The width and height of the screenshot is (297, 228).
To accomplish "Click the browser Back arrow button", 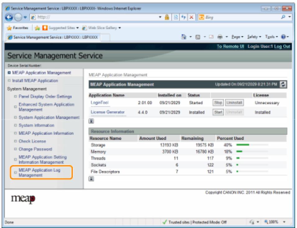I will [x=9, y=17].
